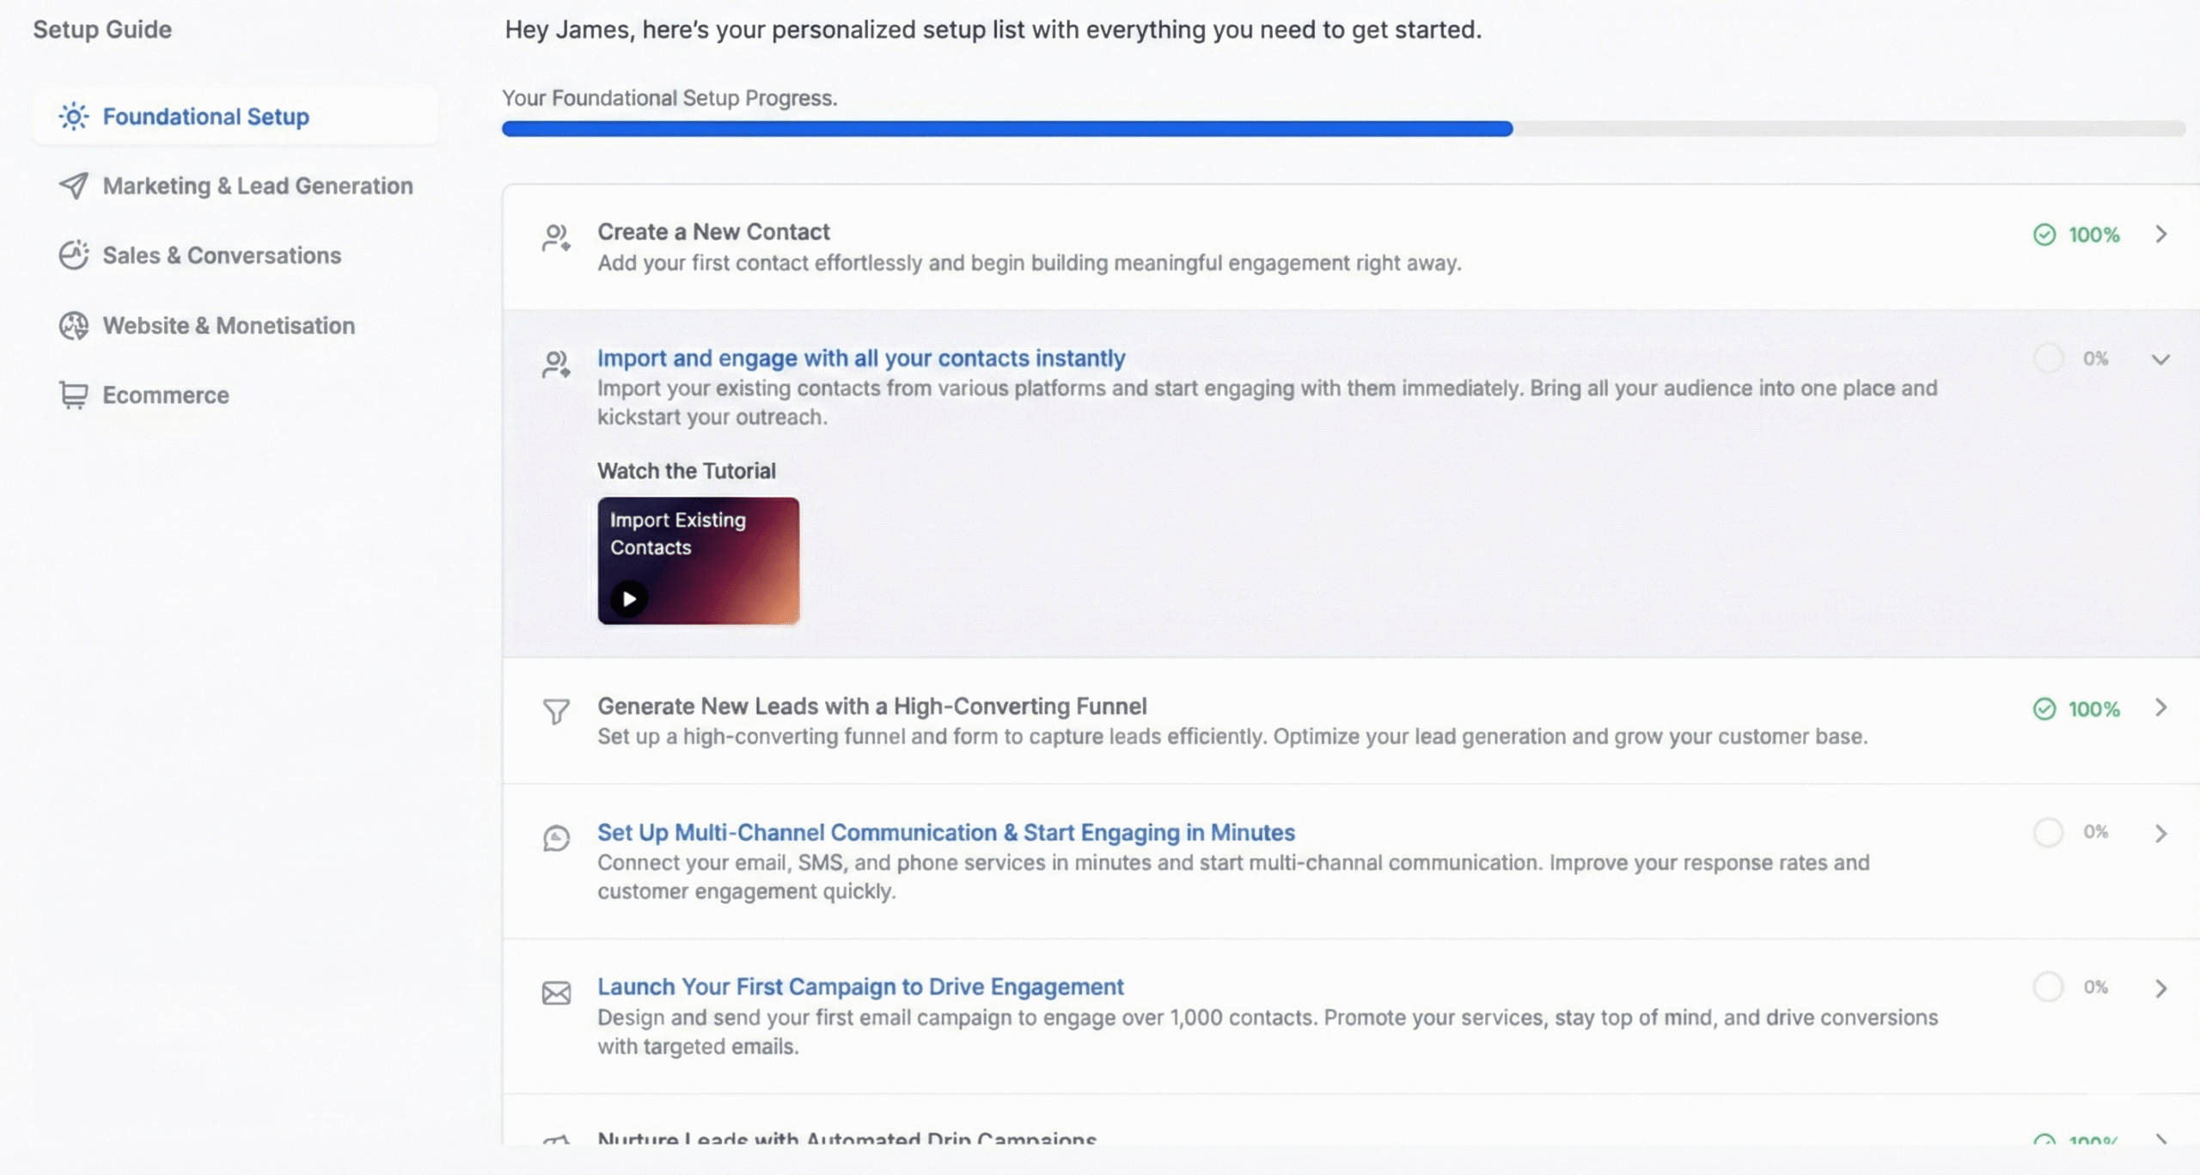The image size is (2200, 1175).
Task: Click 0% label on Multi-Channel Communication row
Action: tap(2095, 832)
